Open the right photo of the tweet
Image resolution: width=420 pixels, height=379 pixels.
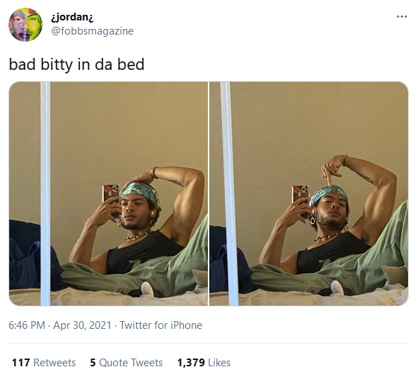[x=309, y=194]
